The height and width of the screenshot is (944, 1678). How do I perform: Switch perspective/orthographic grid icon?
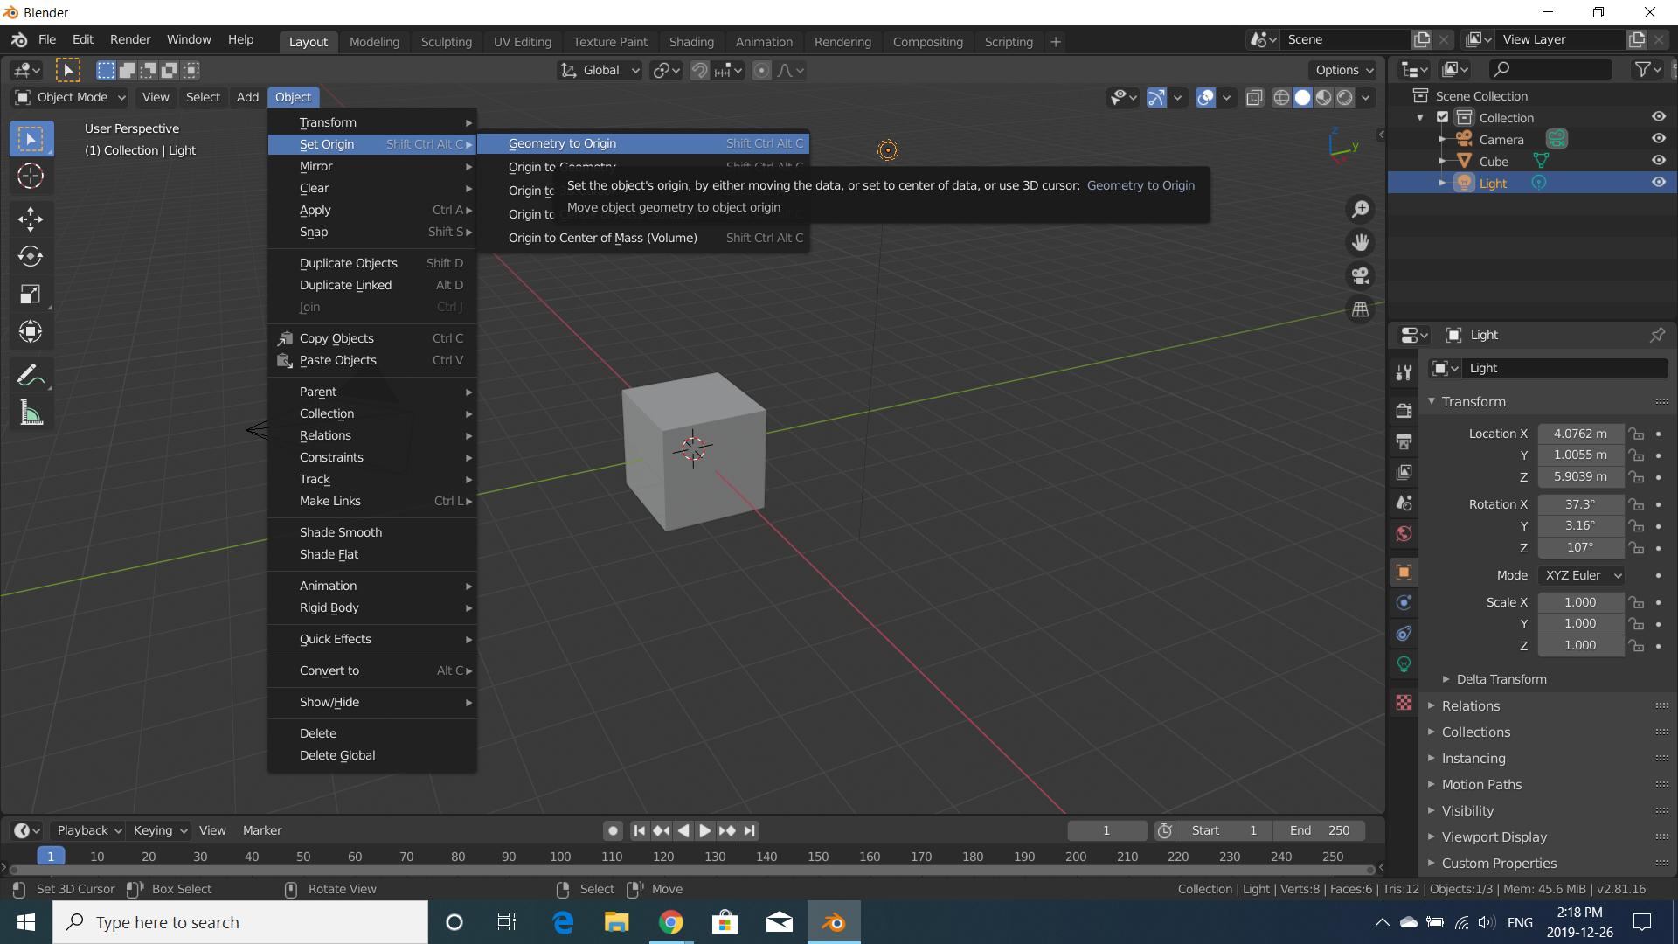click(1360, 309)
